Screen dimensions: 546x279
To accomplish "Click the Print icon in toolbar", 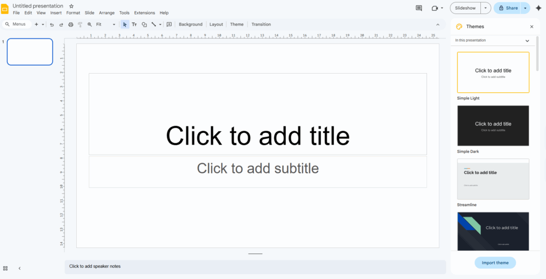I will pyautogui.click(x=70, y=25).
